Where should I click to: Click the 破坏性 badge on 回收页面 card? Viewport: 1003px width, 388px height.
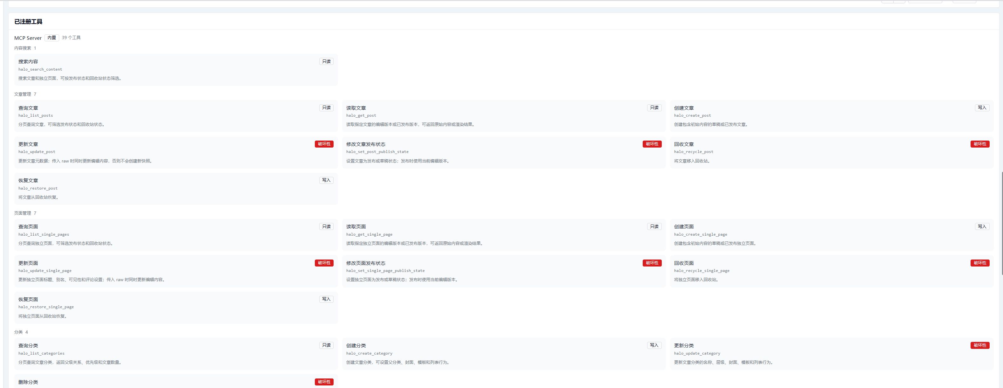tap(980, 263)
